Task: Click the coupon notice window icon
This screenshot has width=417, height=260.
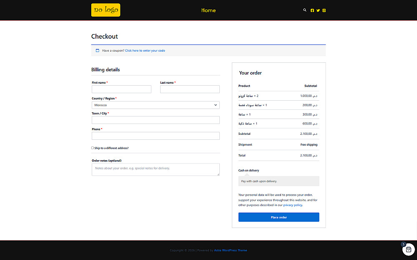Action: tap(97, 50)
